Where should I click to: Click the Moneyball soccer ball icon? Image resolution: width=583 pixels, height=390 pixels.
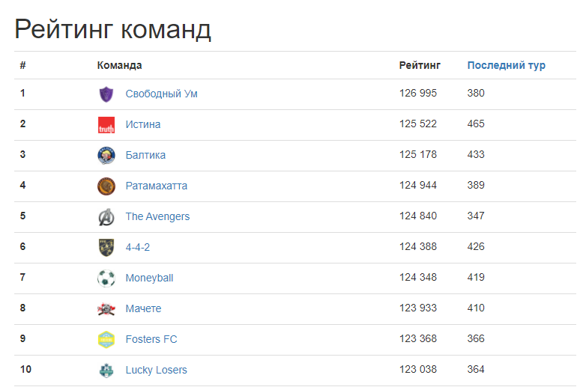pyautogui.click(x=106, y=278)
